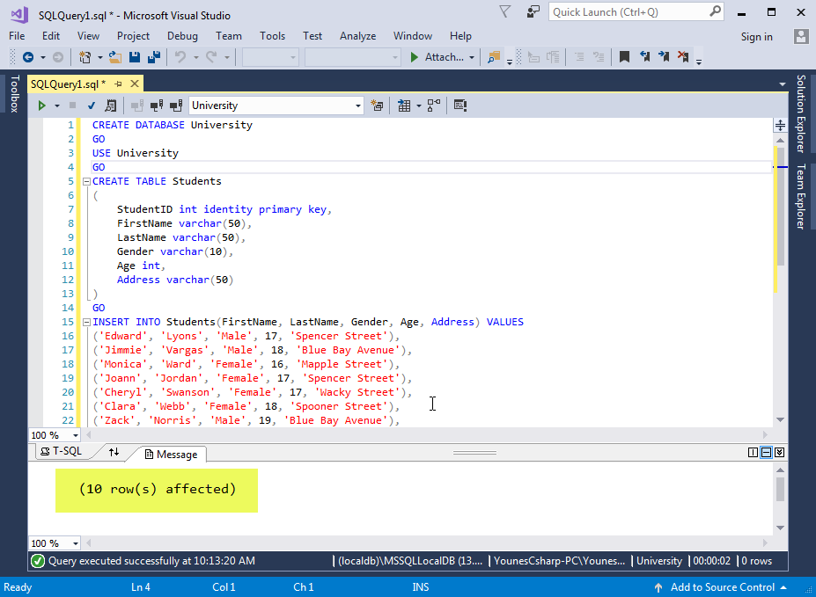Image resolution: width=816 pixels, height=597 pixels.
Task: Collapse the CREATE TABLE Students block
Action: pyautogui.click(x=85, y=181)
